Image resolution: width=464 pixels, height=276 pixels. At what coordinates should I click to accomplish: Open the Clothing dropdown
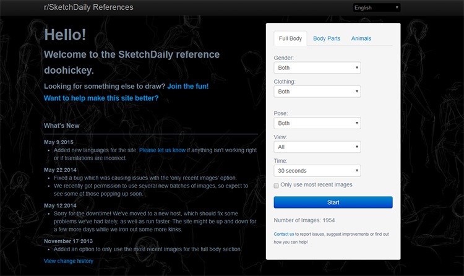(317, 92)
